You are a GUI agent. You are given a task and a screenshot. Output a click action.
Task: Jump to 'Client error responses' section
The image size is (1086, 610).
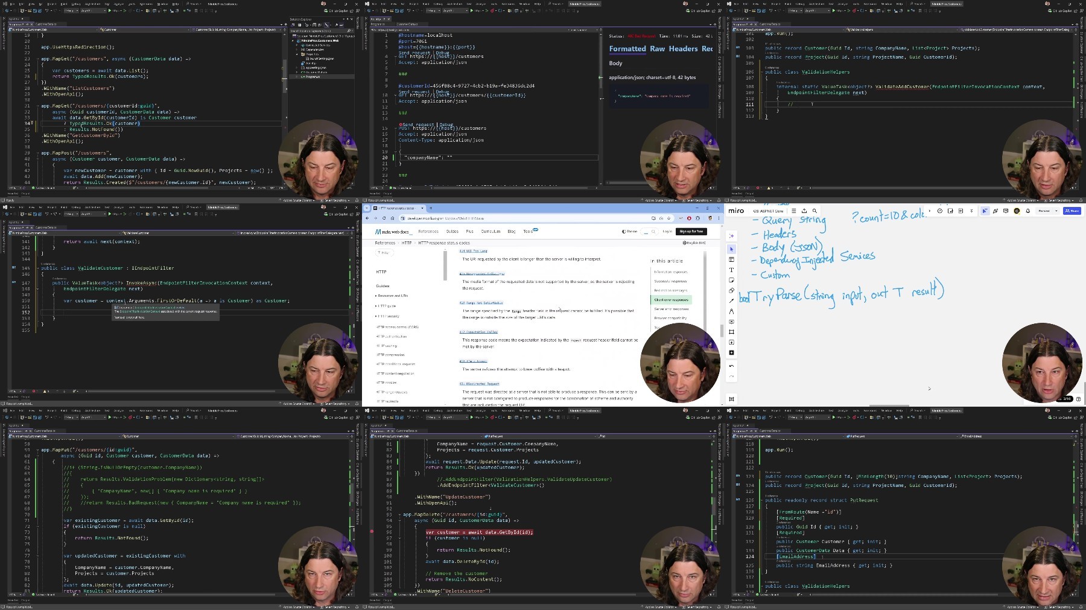click(672, 300)
